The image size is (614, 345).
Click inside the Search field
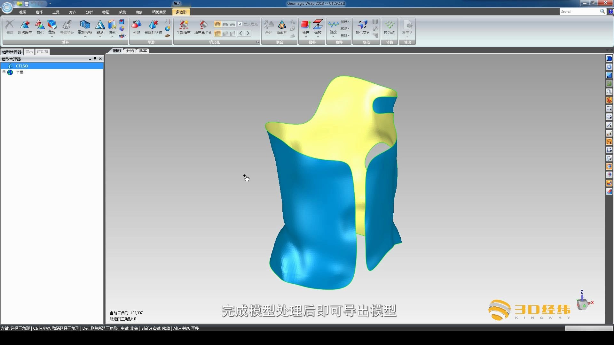(x=580, y=11)
